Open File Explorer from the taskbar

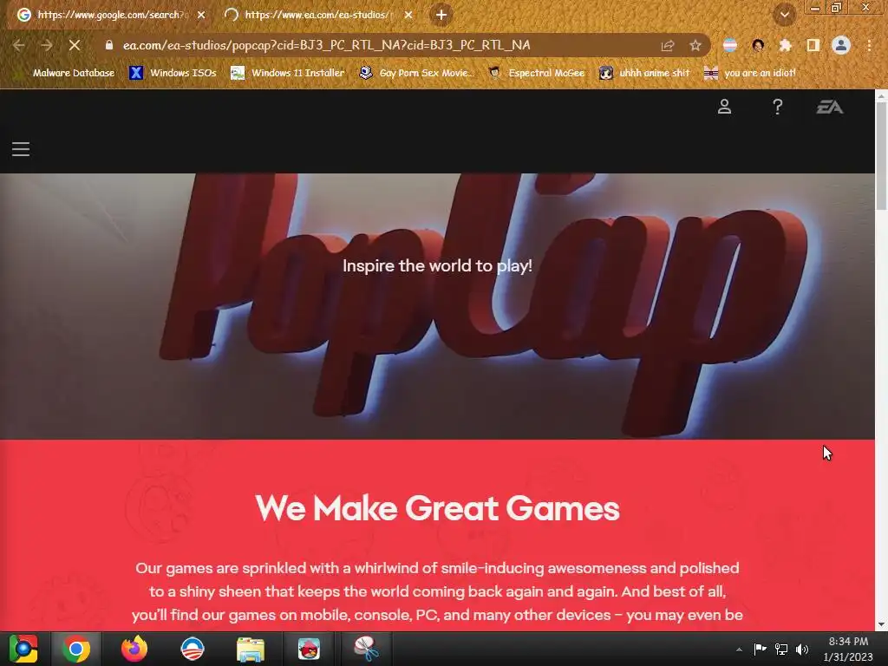coord(251,650)
